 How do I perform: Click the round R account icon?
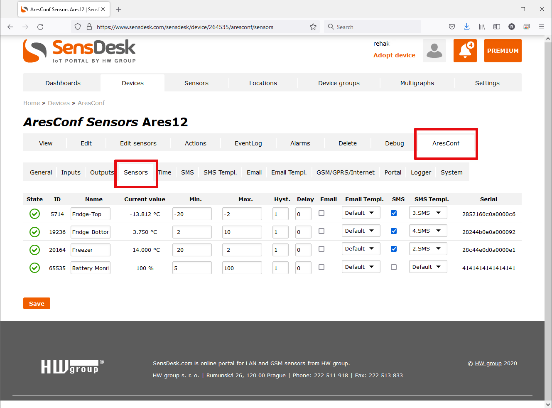pos(512,27)
